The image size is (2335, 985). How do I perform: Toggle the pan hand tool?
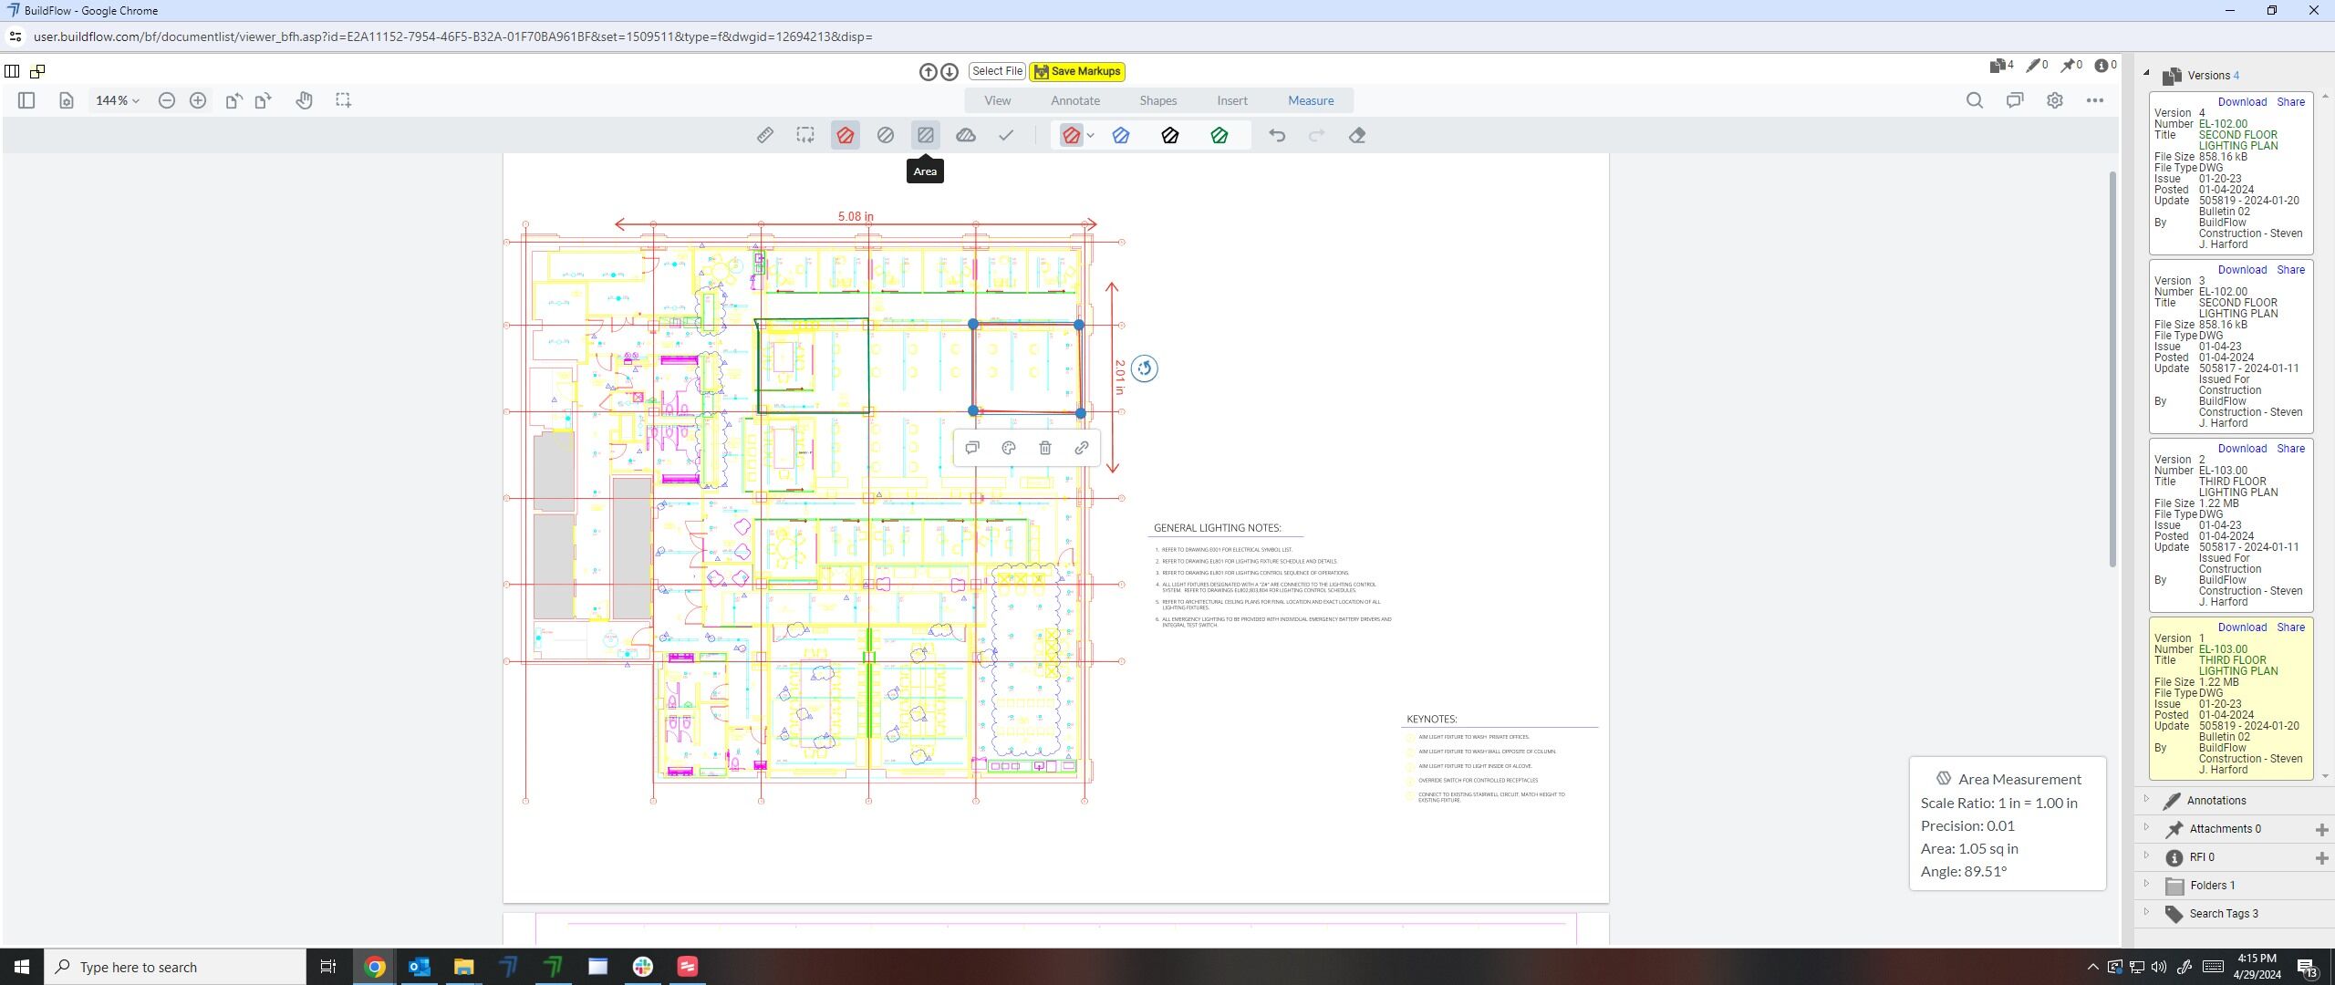click(304, 100)
